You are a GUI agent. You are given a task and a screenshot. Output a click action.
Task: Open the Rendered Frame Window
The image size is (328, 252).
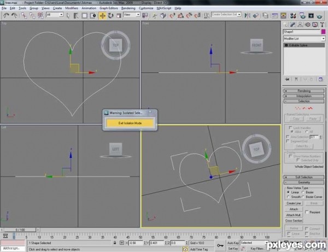[x=311, y=15]
